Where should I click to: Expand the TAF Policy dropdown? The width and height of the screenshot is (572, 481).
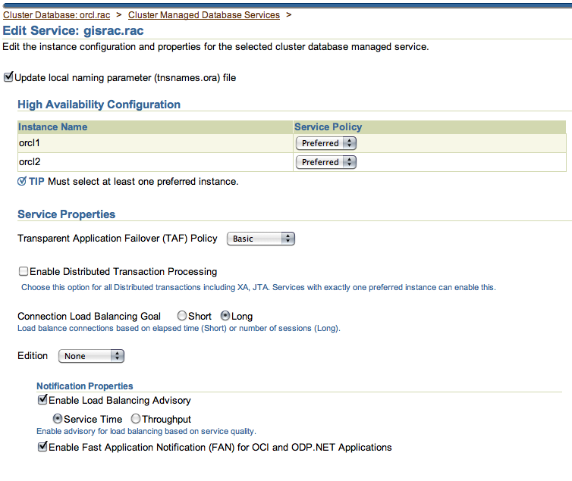[x=261, y=239]
